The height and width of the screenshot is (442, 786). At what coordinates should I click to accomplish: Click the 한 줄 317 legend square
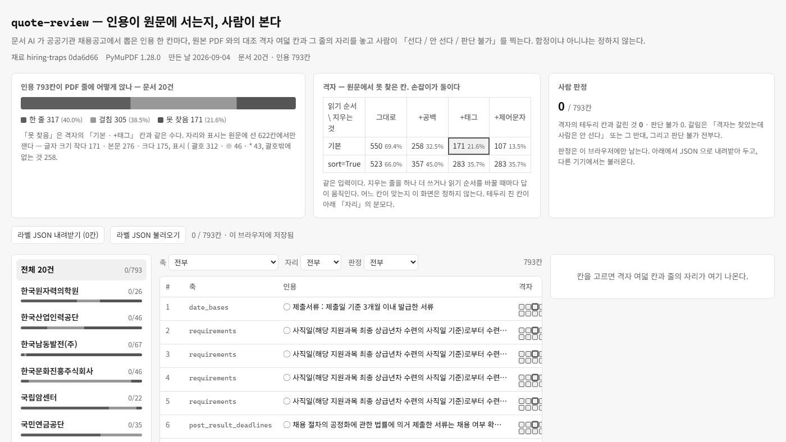(x=24, y=120)
